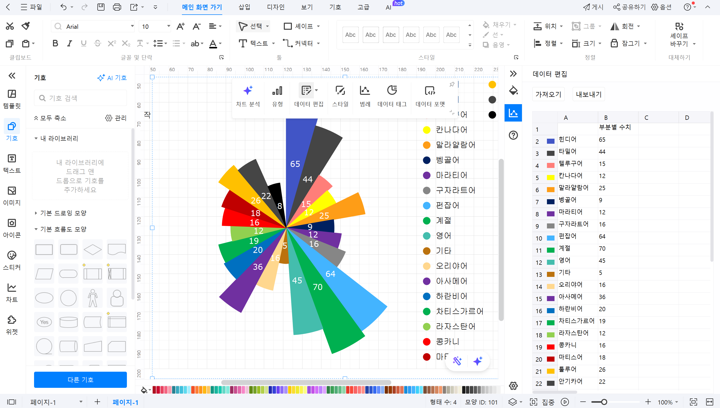Open the 보기 tab

click(307, 7)
